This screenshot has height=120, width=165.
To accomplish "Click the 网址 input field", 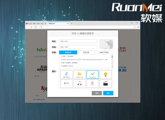I will [x=78, y=41].
